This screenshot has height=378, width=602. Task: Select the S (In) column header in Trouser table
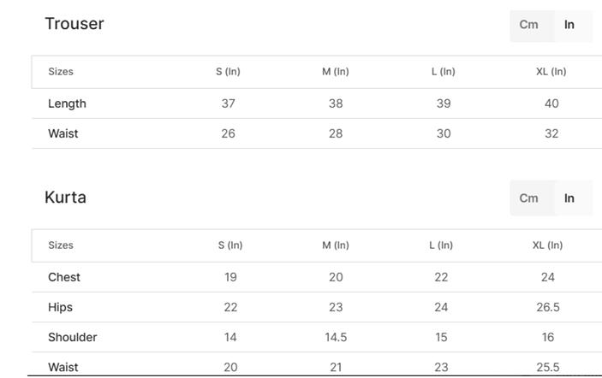click(228, 72)
